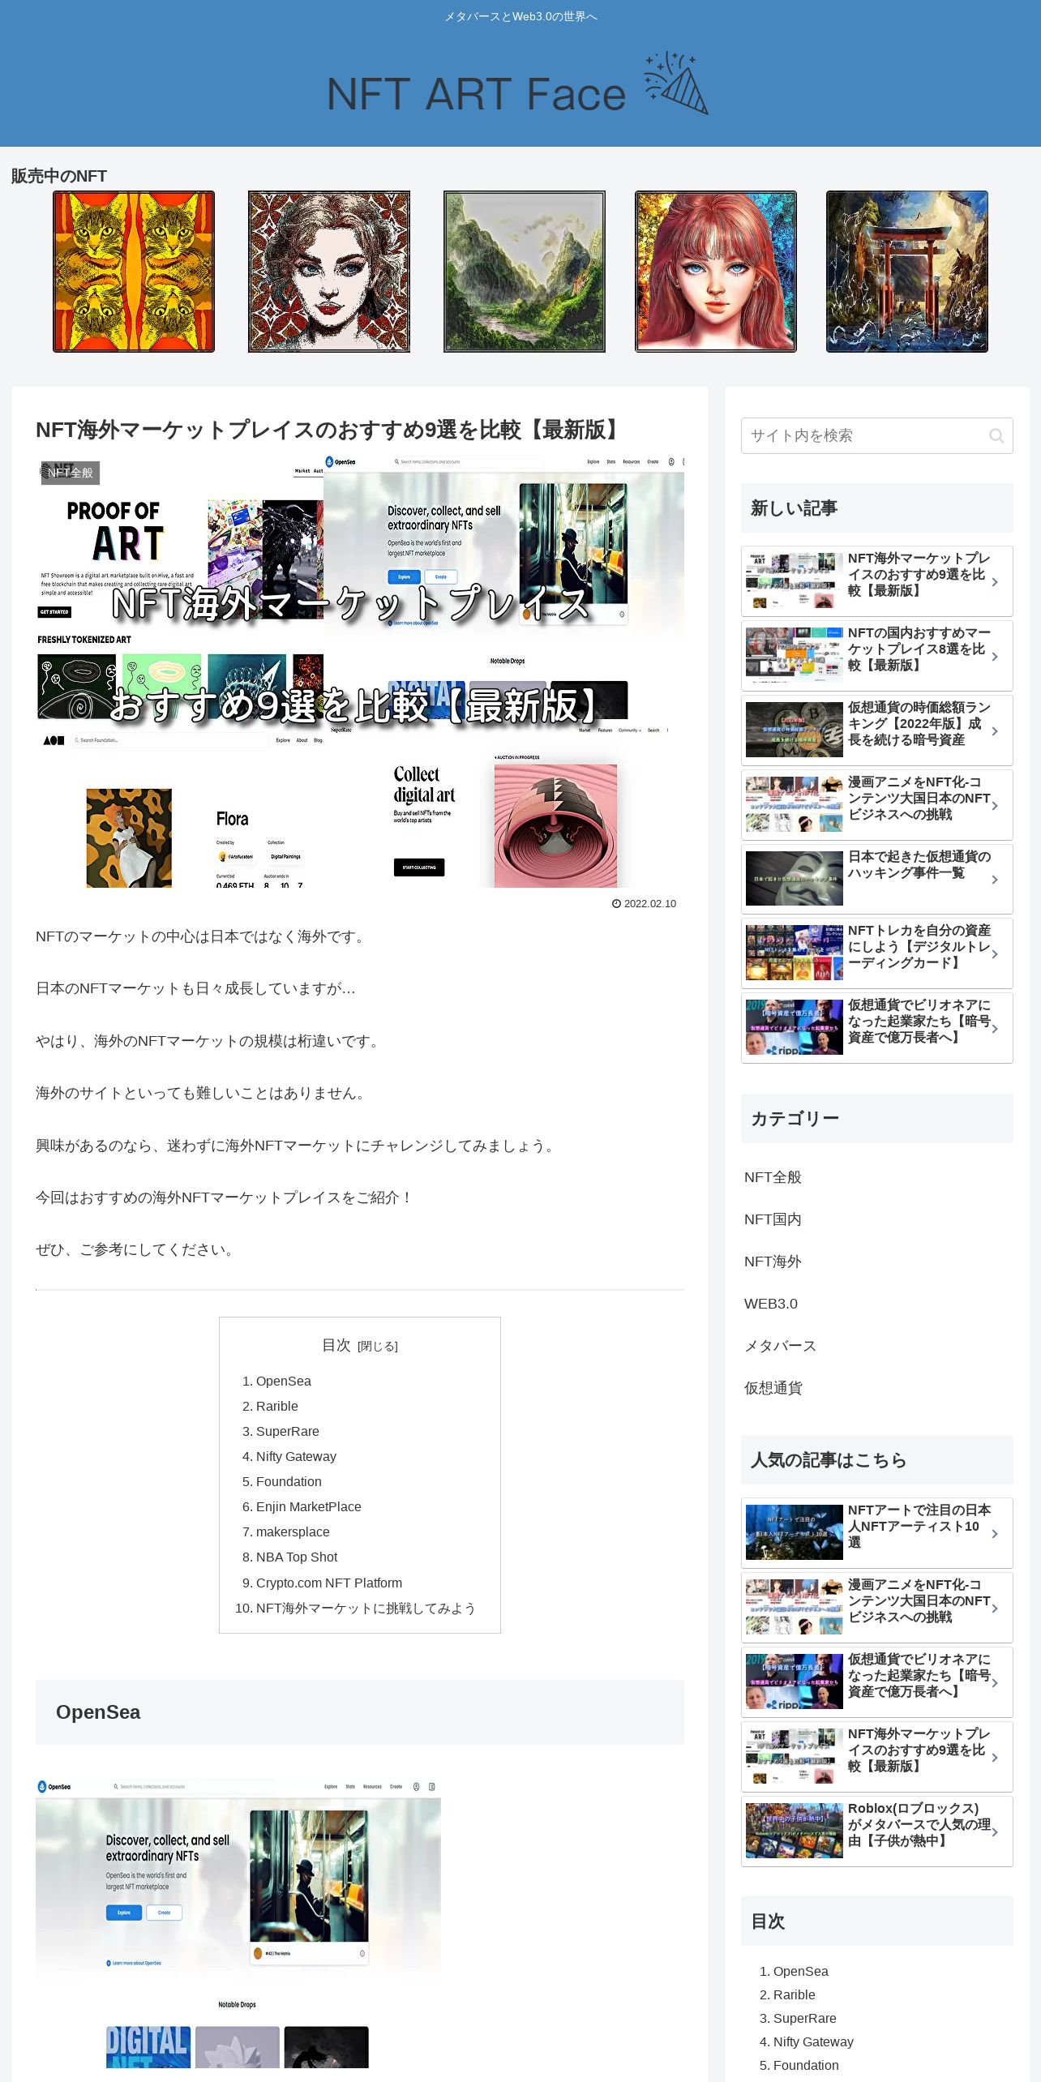The width and height of the screenshot is (1041, 2082).
Task: Open new article NFTトレカを自分の資産にしよう
Action: coord(877,953)
